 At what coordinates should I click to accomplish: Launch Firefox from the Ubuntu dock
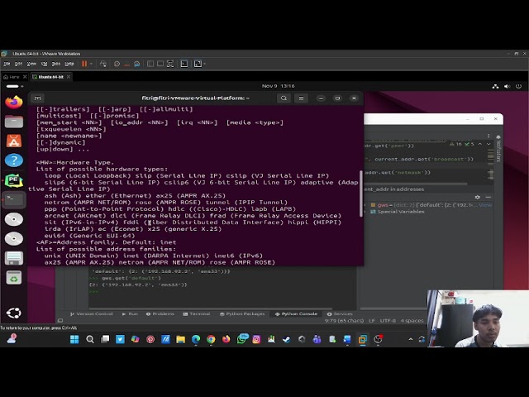[x=14, y=102]
